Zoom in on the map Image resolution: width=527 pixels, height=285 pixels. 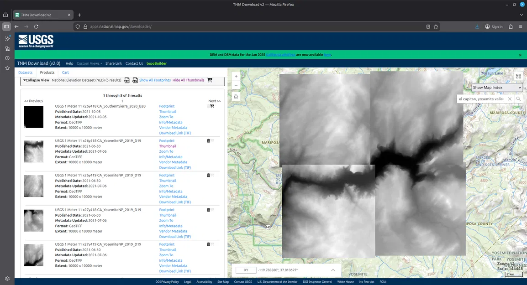(x=236, y=76)
